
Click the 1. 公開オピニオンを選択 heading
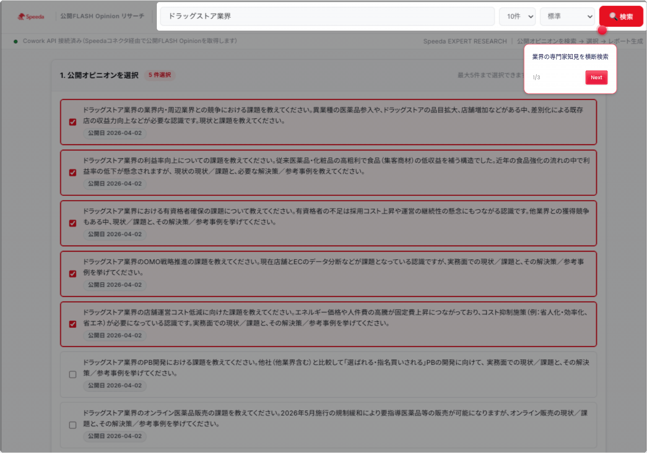99,75
